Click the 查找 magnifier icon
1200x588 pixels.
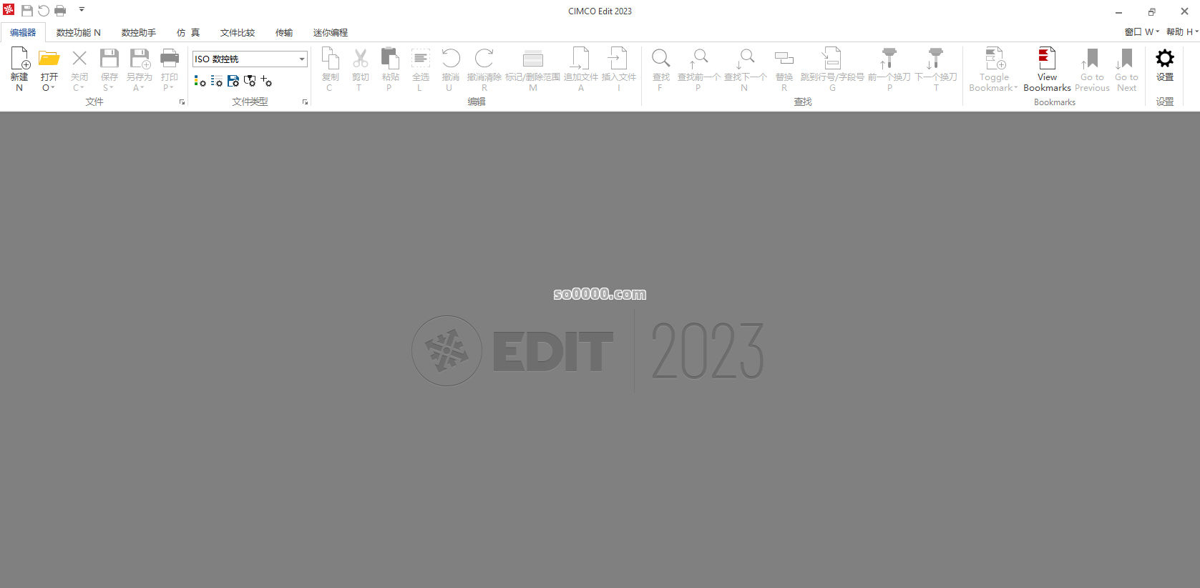tap(661, 59)
